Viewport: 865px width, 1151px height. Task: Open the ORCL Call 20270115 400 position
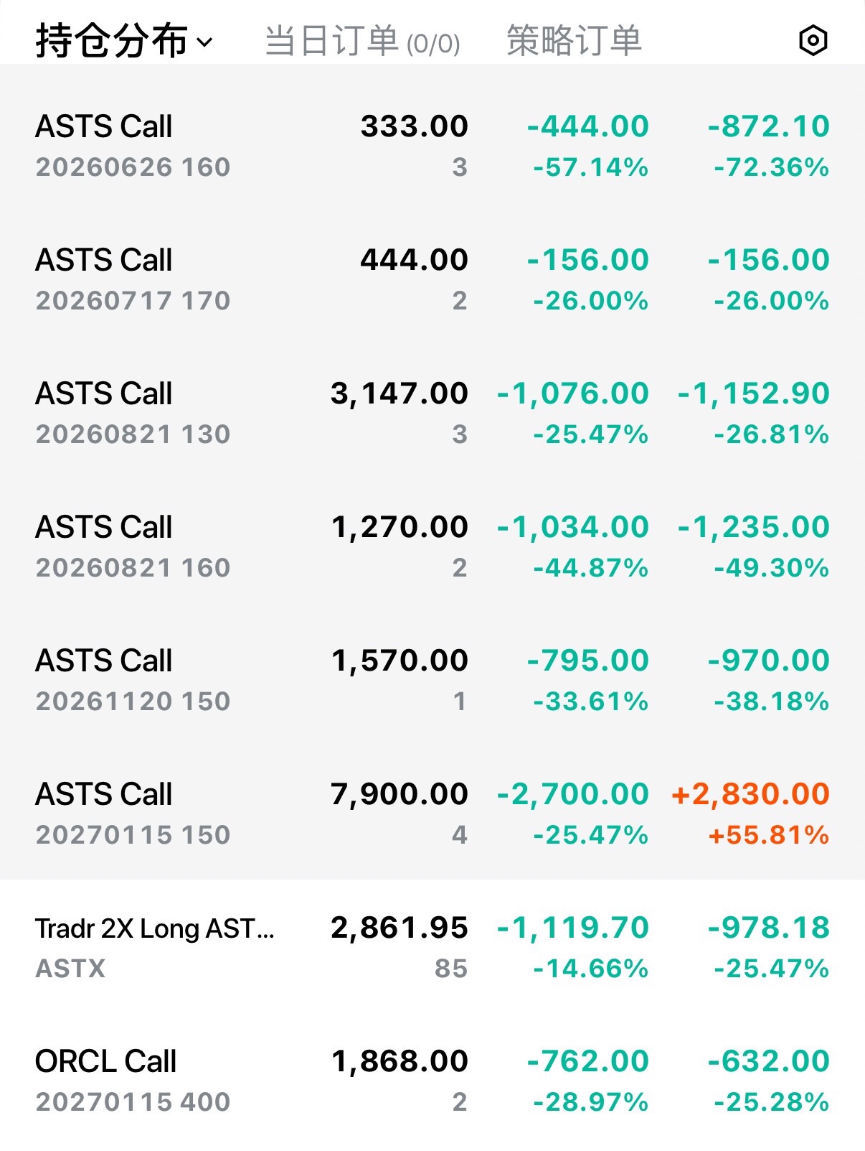[432, 1081]
